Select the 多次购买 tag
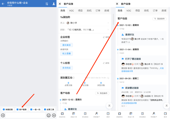The height and width of the screenshot is (119, 170). pyautogui.click(x=66, y=68)
